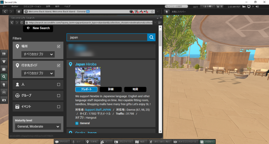Viewport: 269px width, 144px height.
Task: Focus the メニューの検索 menu search box
Action: 176,6
